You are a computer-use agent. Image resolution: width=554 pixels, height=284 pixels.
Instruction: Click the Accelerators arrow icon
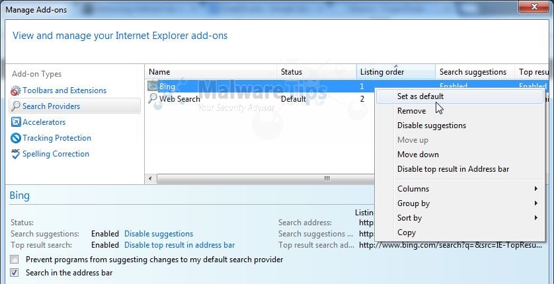16,122
